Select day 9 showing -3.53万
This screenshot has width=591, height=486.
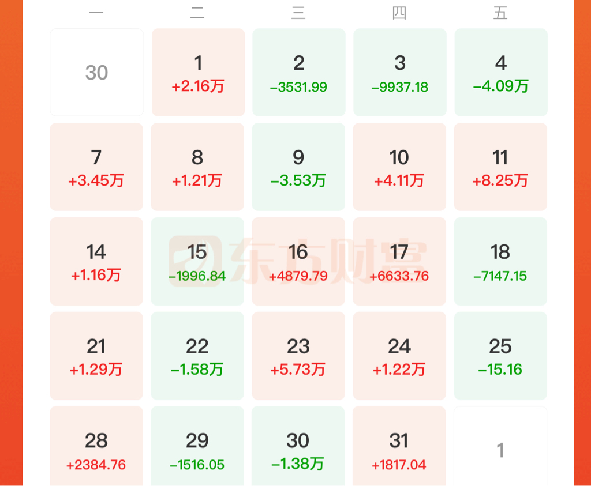[298, 167]
